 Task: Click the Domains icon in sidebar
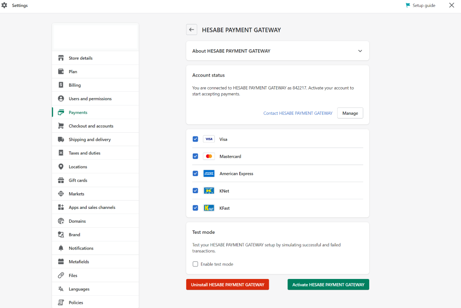coord(61,221)
